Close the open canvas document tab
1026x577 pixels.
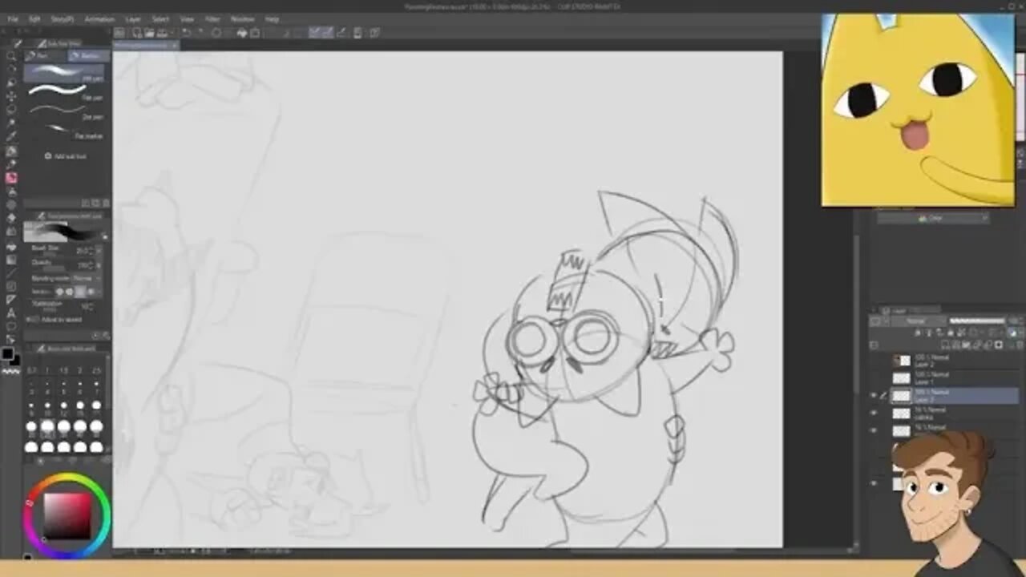[x=175, y=46]
